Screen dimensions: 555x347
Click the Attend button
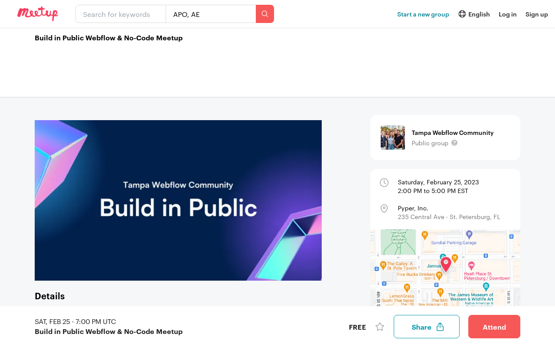[x=494, y=326]
